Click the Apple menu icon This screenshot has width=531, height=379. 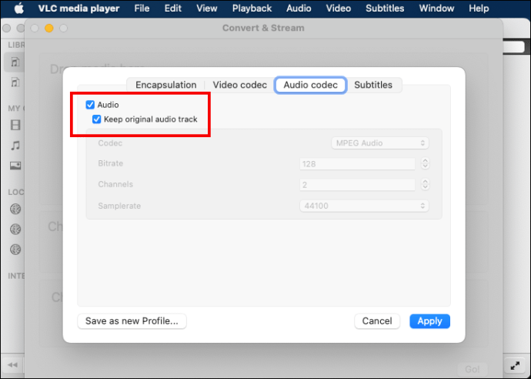(18, 8)
